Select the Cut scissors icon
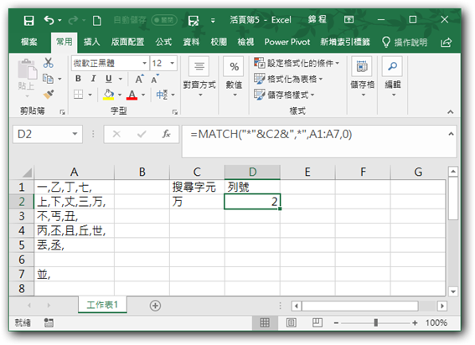Image resolution: width=475 pixels, height=345 pixels. 48,63
